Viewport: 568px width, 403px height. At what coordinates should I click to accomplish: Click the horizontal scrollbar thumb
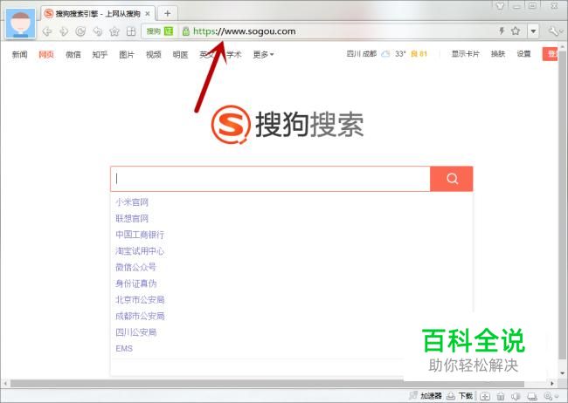click(x=267, y=384)
